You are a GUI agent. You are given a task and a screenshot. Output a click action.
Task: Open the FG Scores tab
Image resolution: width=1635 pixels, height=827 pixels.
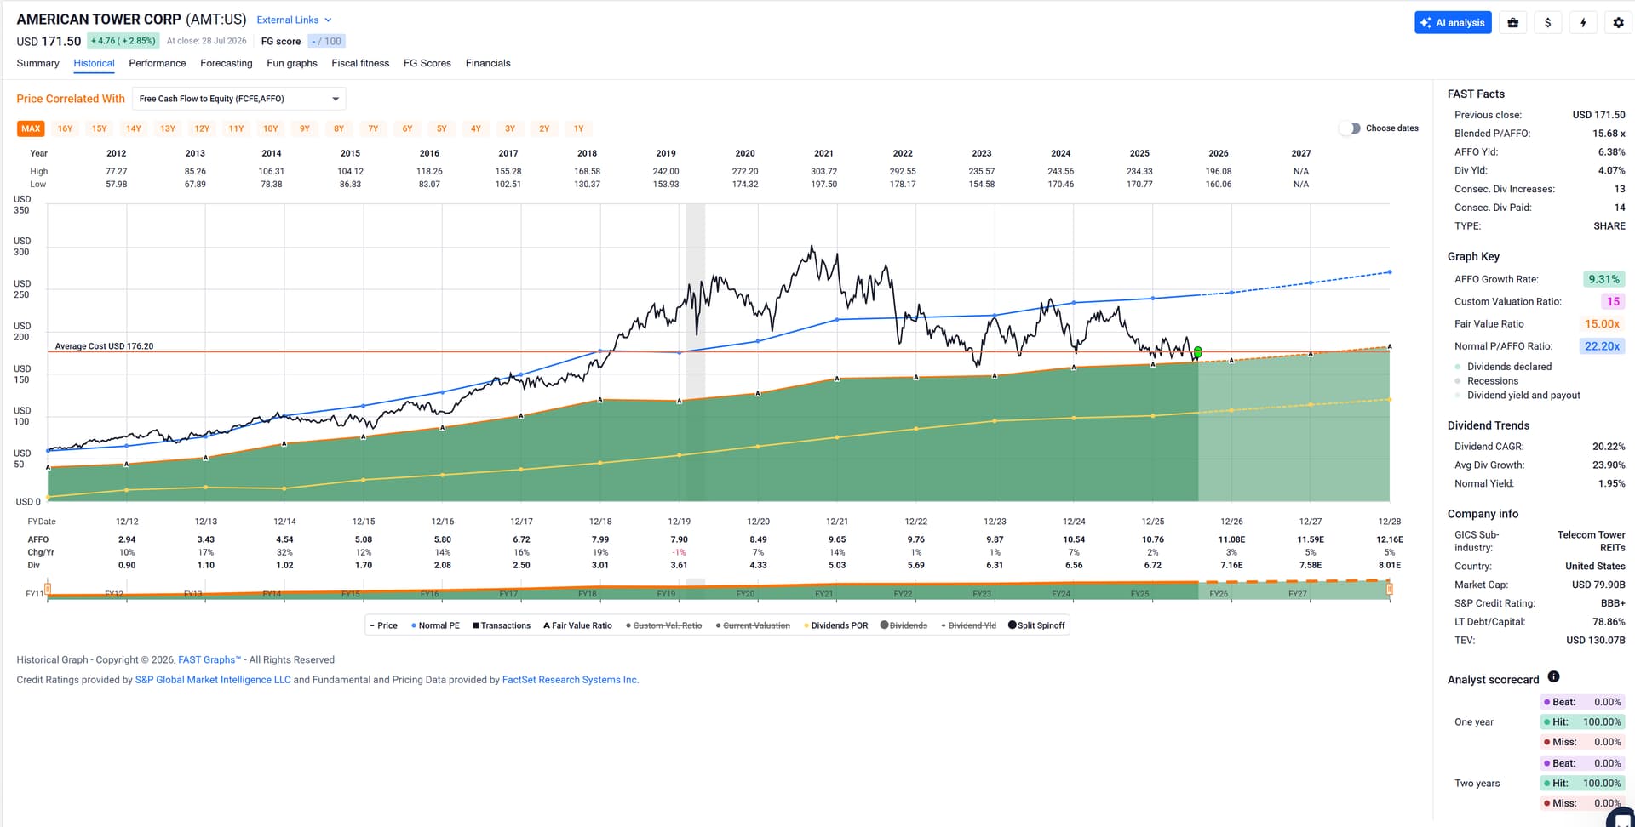pos(427,63)
